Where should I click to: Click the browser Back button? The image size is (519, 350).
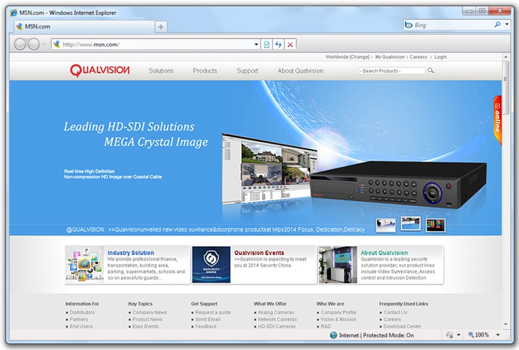[x=20, y=44]
